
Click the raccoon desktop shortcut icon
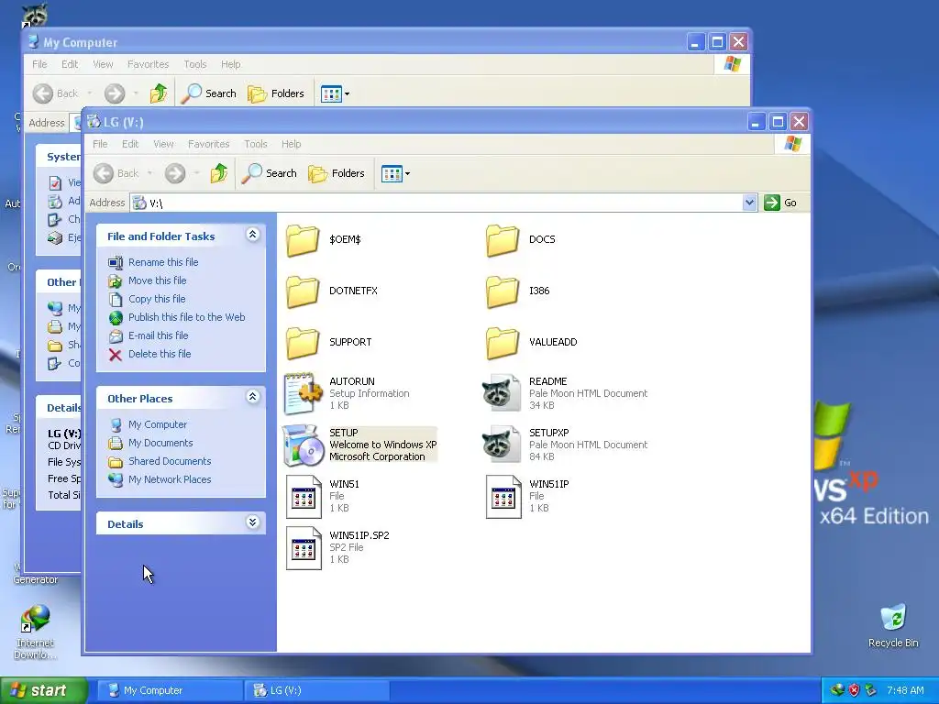(35, 15)
